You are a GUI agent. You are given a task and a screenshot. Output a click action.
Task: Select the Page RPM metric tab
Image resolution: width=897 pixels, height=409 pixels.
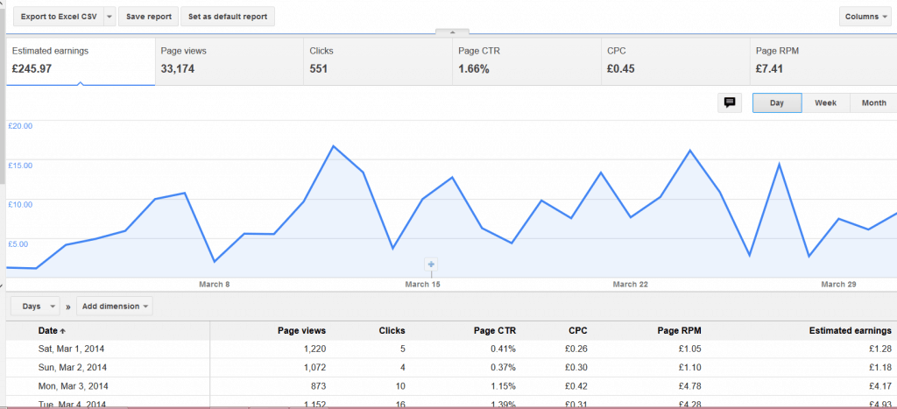point(823,62)
